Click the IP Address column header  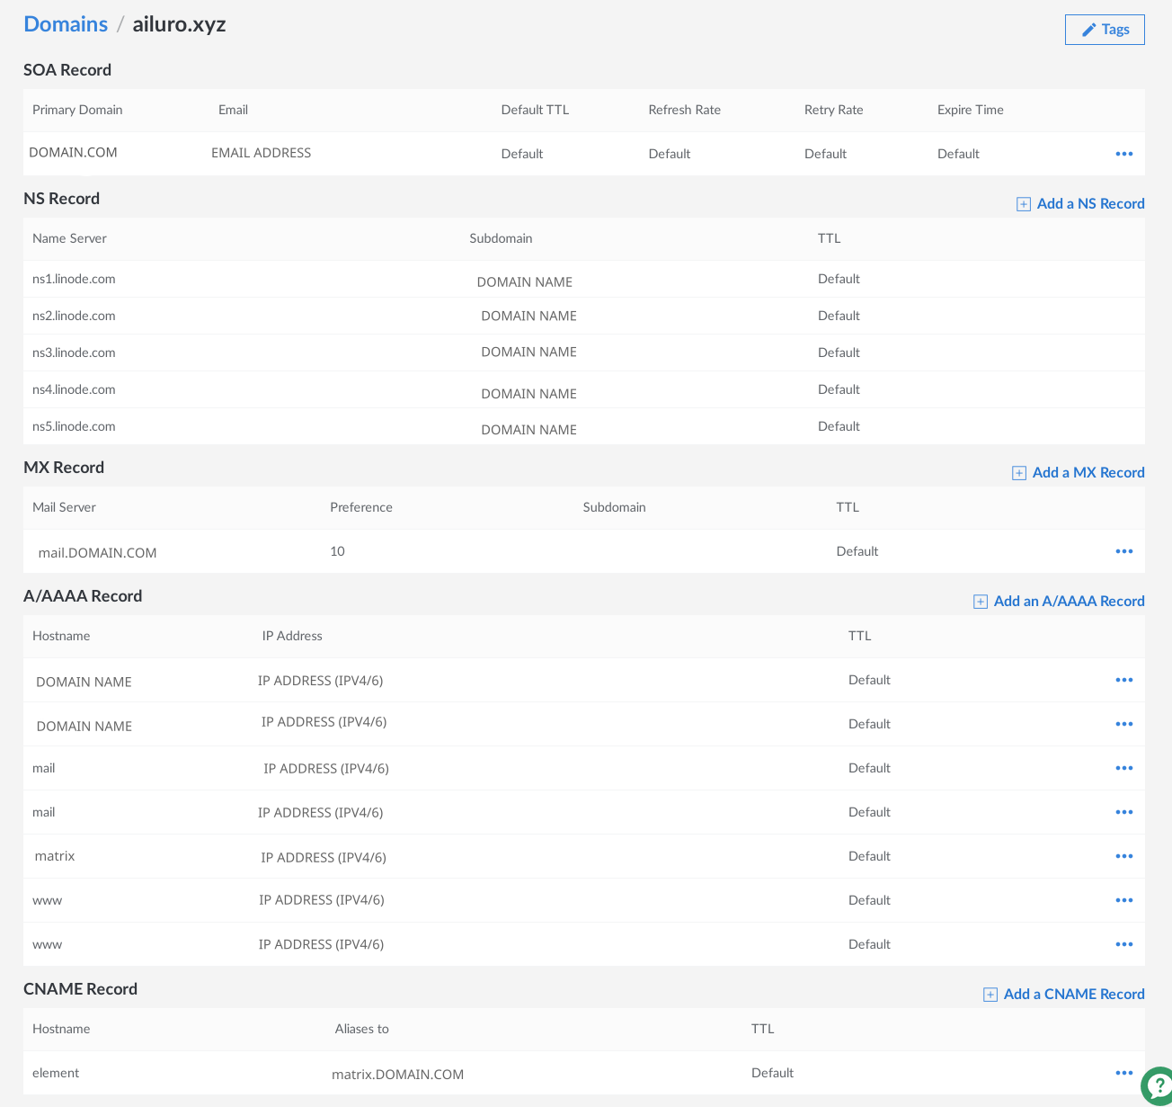[x=292, y=636]
